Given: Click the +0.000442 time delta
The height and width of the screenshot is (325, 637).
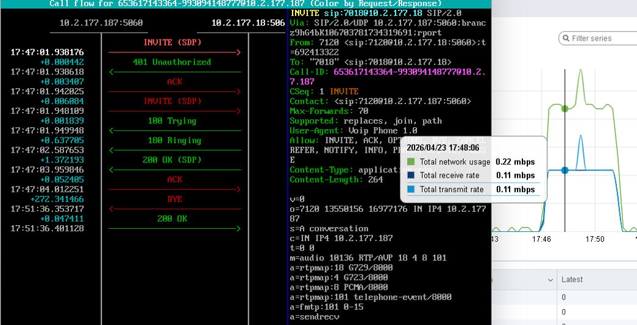Looking at the screenshot, I should point(62,62).
